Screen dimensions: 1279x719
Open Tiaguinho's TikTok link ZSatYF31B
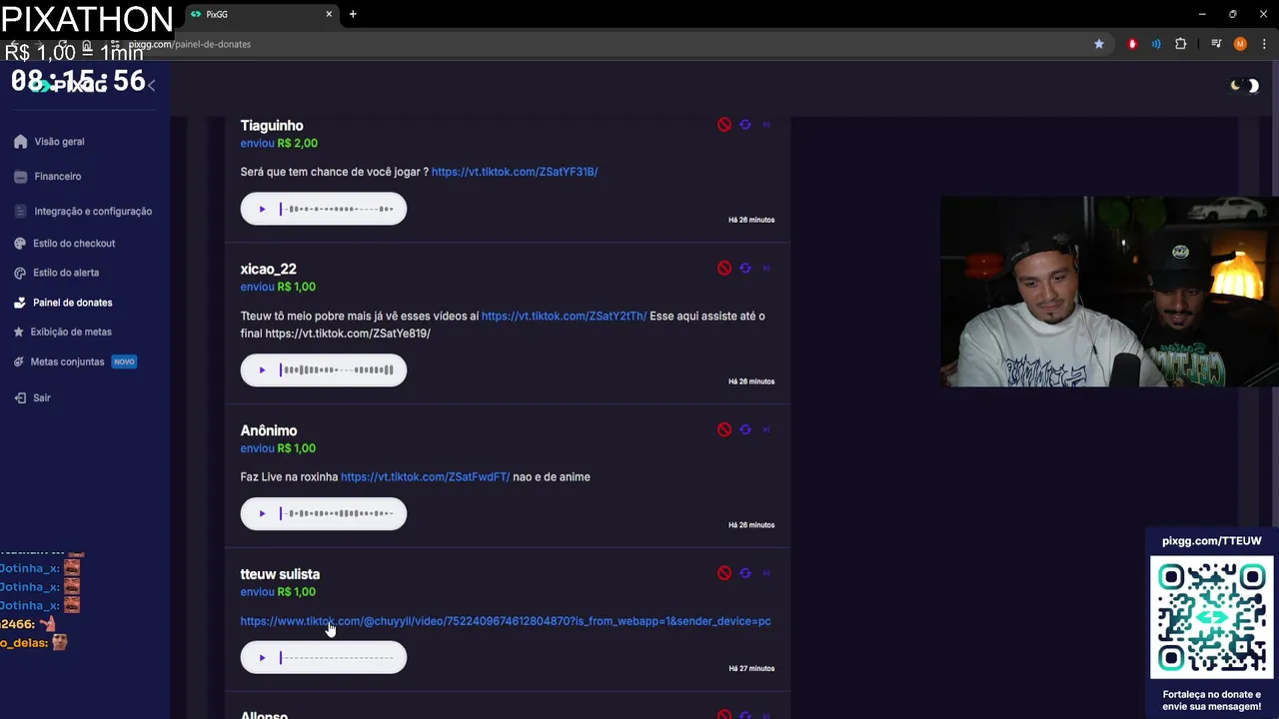[515, 172]
